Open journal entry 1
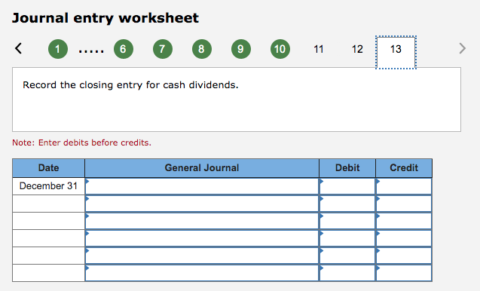Screen dimensions: 480x291 [x=58, y=49]
